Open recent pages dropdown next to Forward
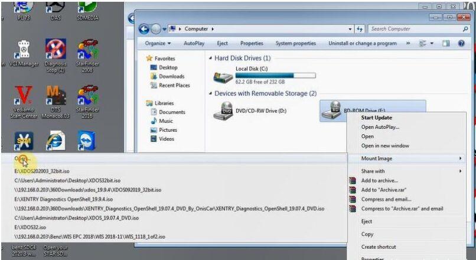 coord(164,29)
